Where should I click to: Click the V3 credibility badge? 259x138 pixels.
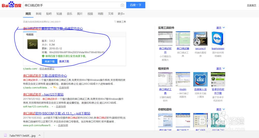tap(55, 88)
